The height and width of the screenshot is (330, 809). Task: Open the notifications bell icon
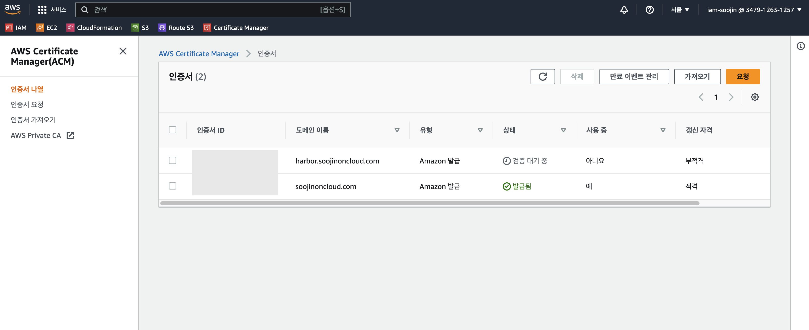[624, 10]
